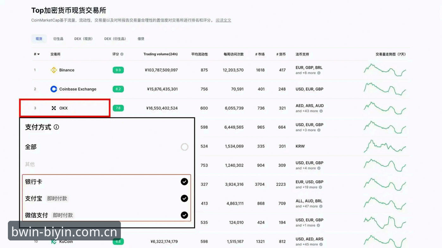Screen dimensions: 442x248
Task: Open the 阅读全文 link
Action: [x=223, y=20]
